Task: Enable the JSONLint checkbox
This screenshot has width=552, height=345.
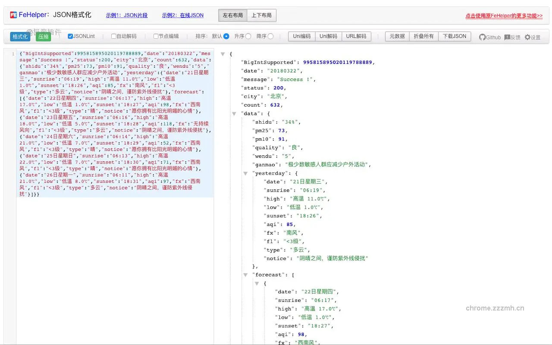Action: tap(70, 36)
